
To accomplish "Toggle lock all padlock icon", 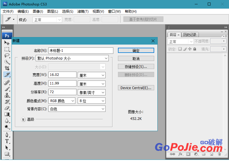I will (x=194, y=49).
